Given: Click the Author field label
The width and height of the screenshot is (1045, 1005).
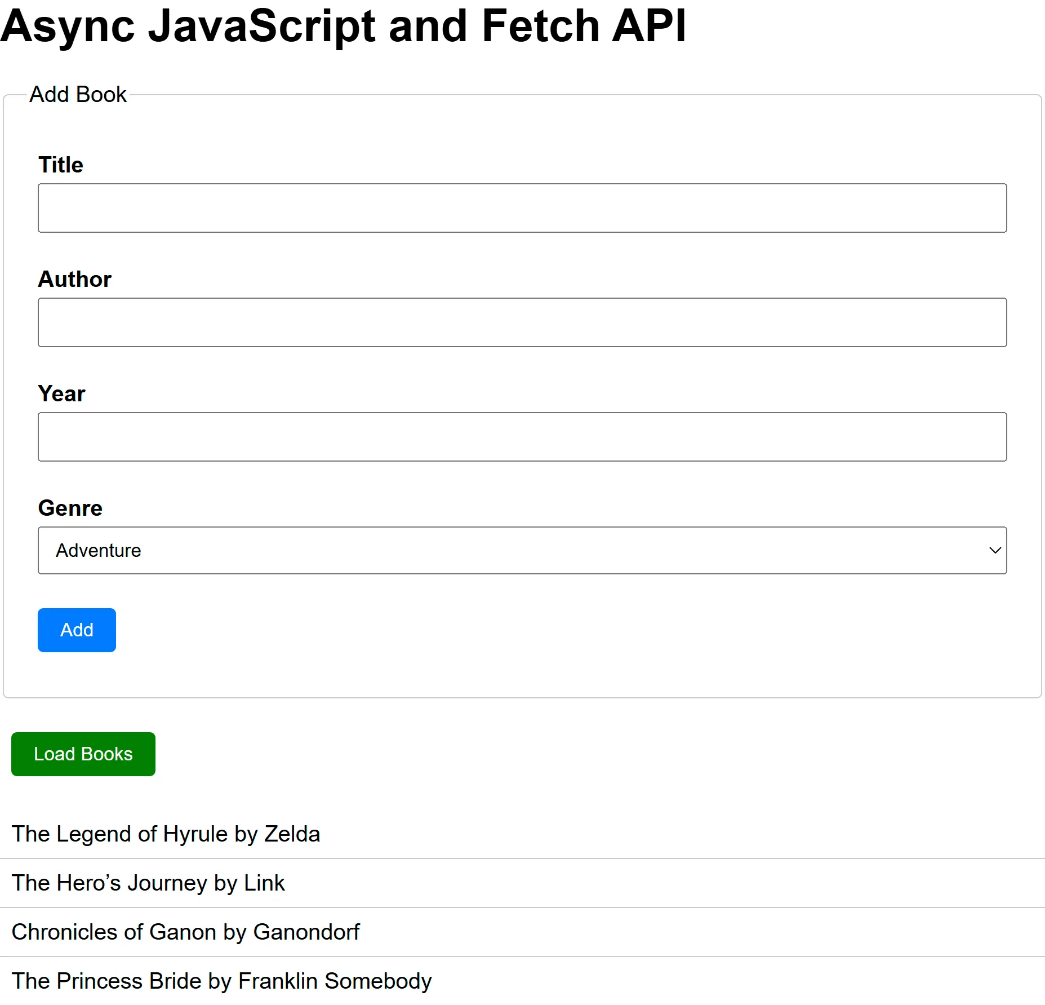Looking at the screenshot, I should tap(74, 278).
